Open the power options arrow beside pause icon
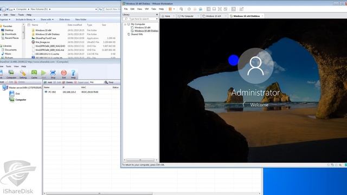 174,9
